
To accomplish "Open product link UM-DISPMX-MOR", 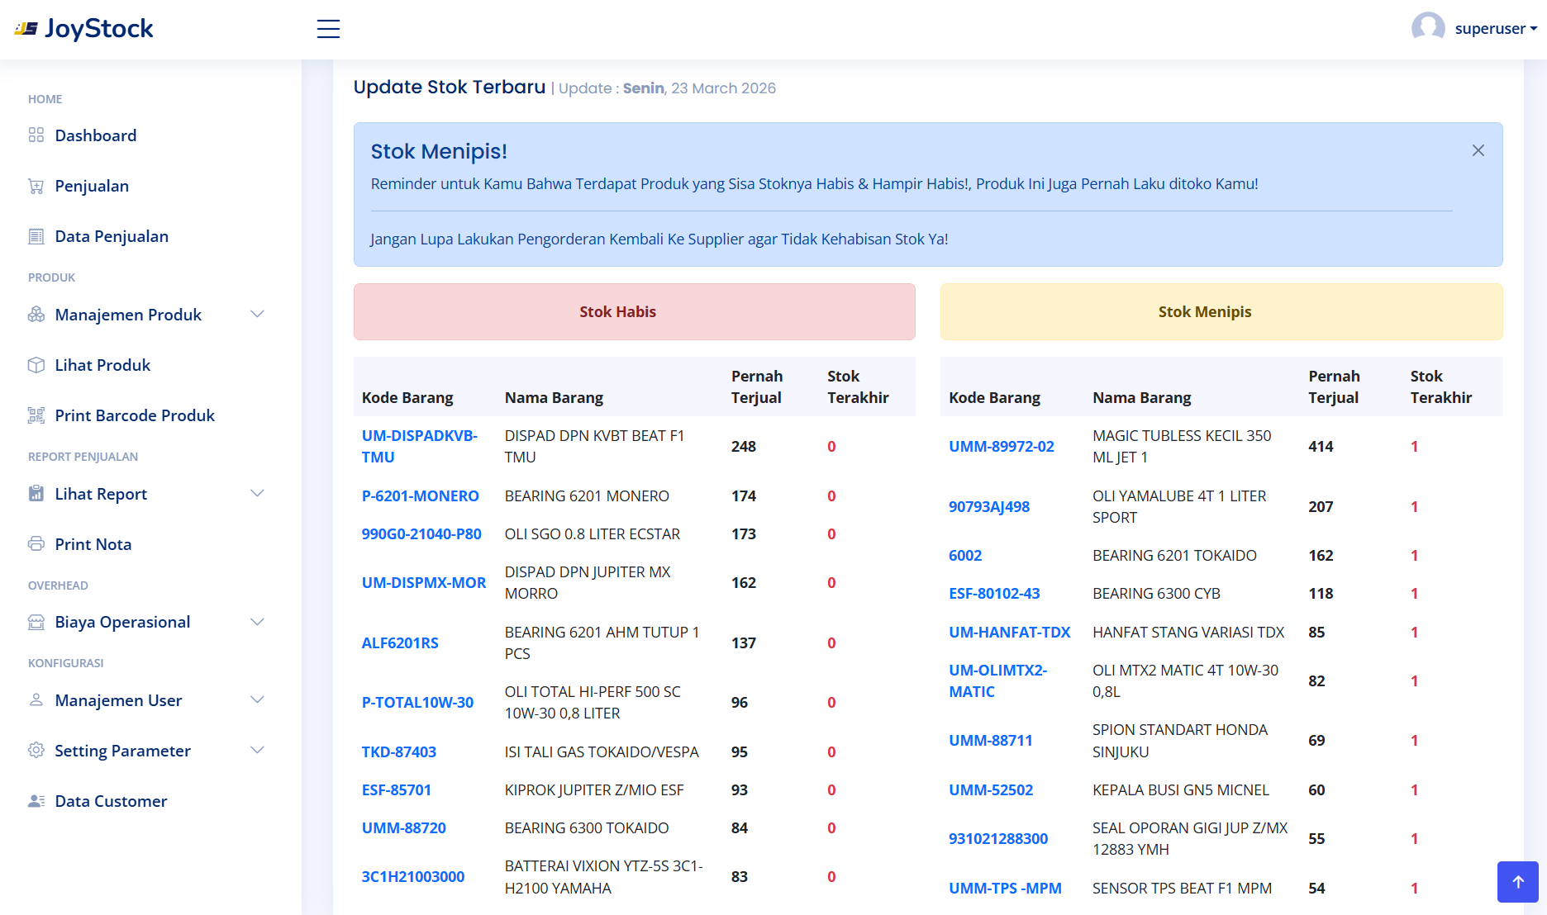I will 424,583.
